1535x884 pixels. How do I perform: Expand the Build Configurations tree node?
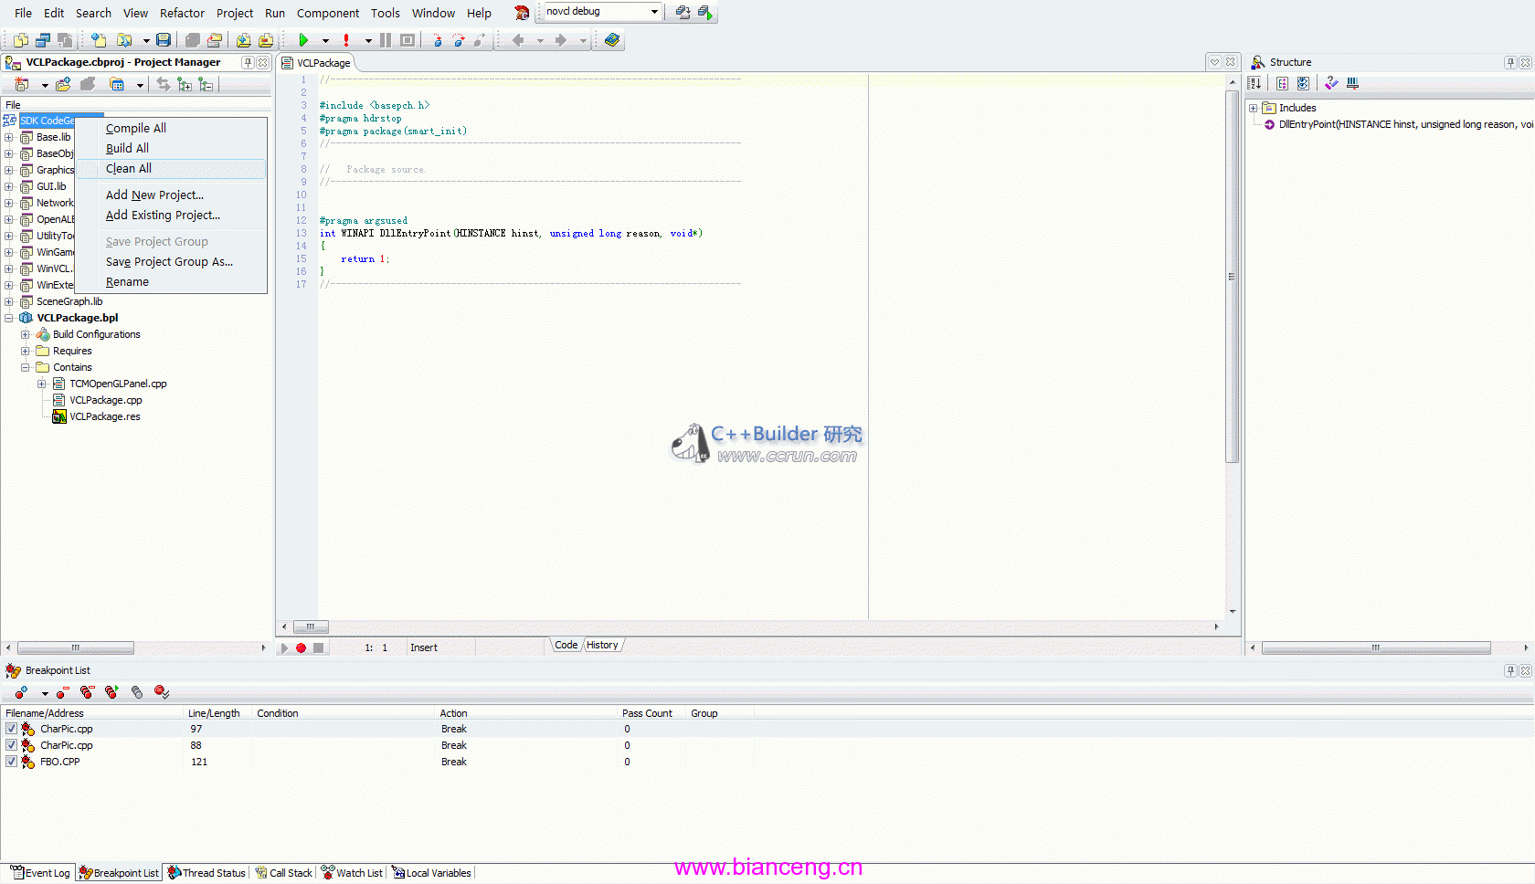tap(26, 335)
